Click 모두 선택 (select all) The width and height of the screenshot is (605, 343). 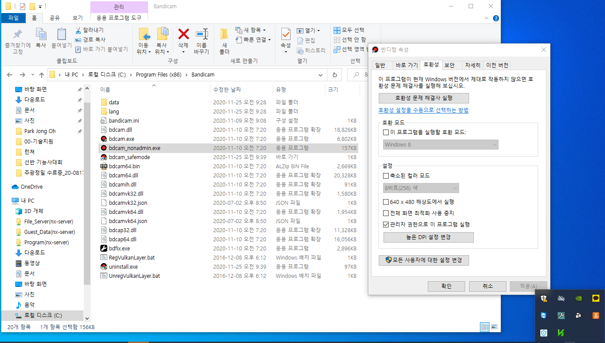point(349,30)
